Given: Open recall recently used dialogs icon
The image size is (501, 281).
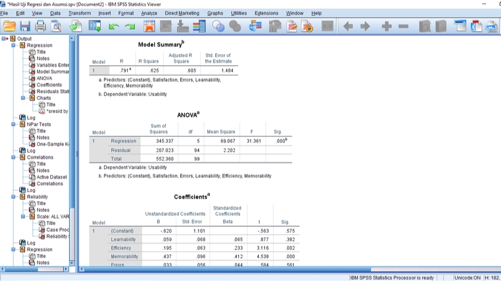Looking at the screenshot, I should [95, 26].
